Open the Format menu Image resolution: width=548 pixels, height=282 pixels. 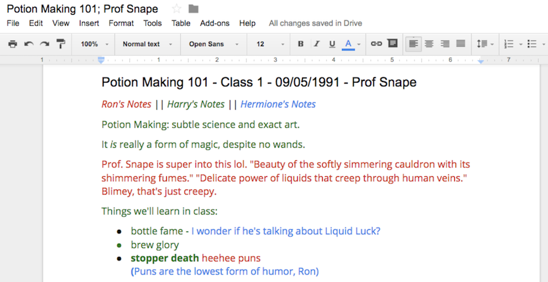click(x=121, y=23)
